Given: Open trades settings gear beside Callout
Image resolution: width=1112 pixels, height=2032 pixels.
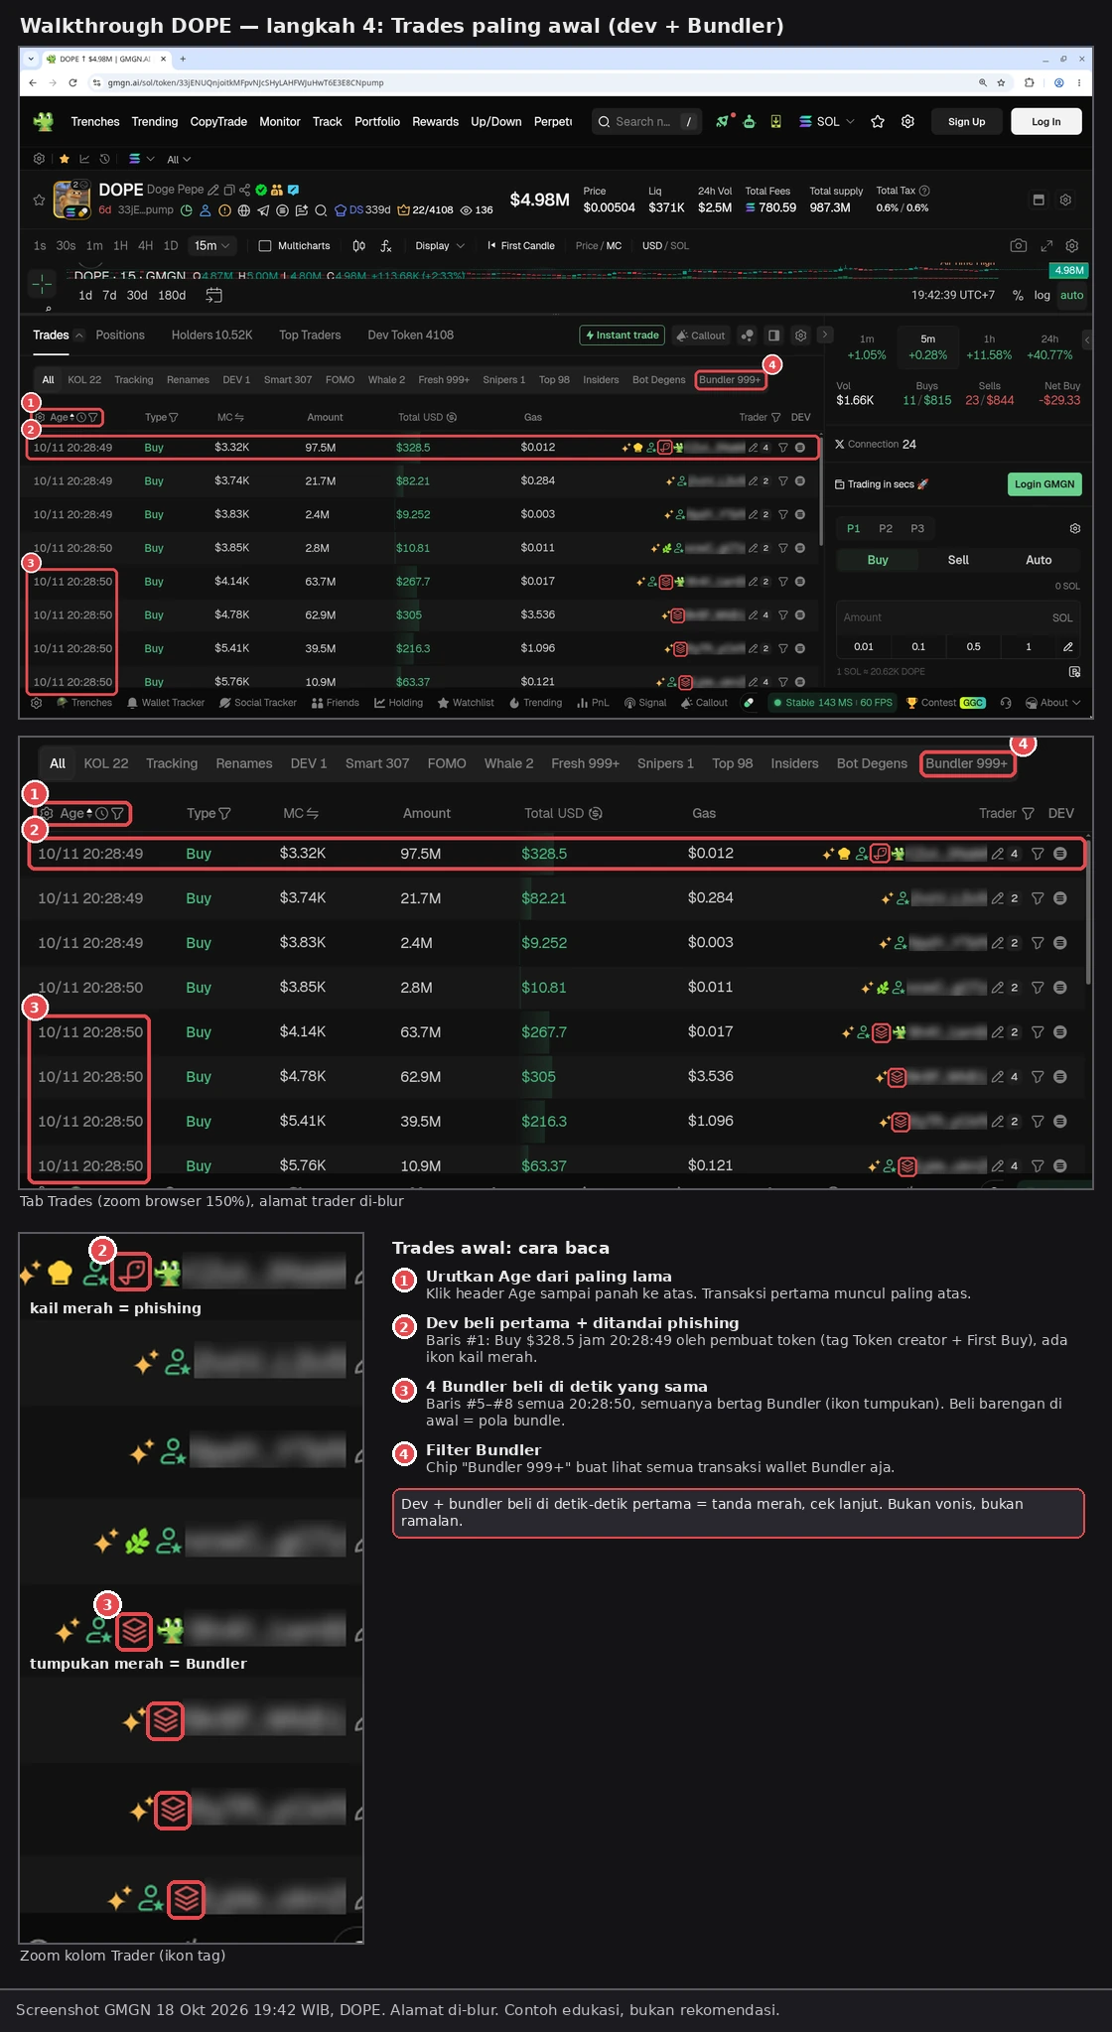Looking at the screenshot, I should click(x=801, y=336).
